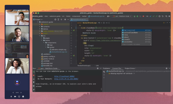Click the red Stop icon in Run panel

(x=34, y=76)
